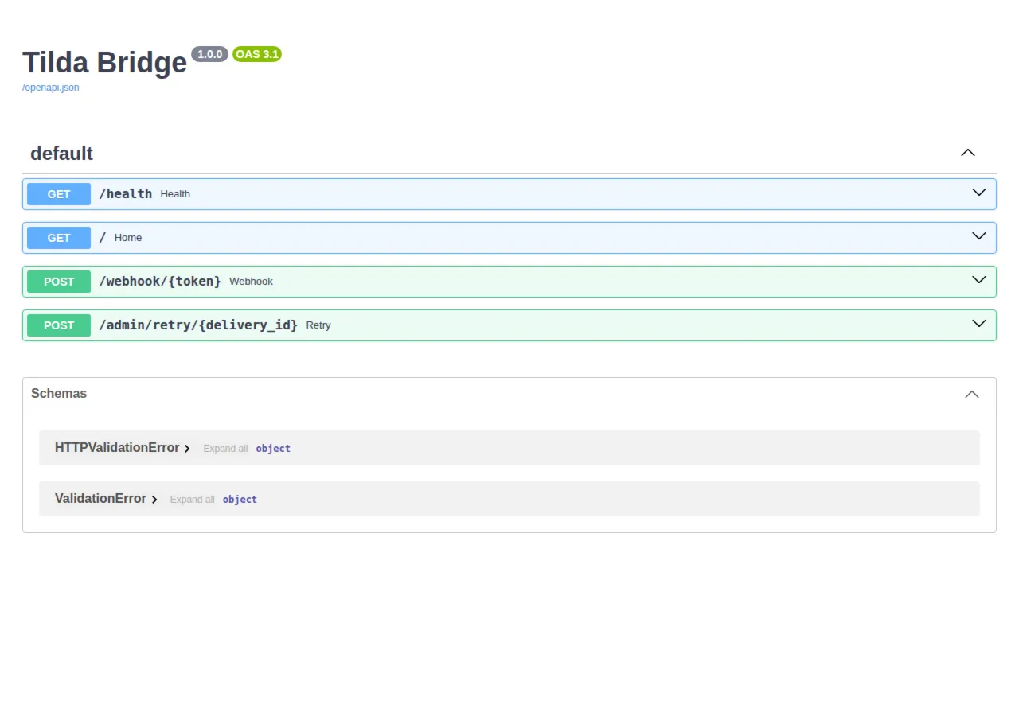Click the object type label of ValidationError

[x=240, y=500]
